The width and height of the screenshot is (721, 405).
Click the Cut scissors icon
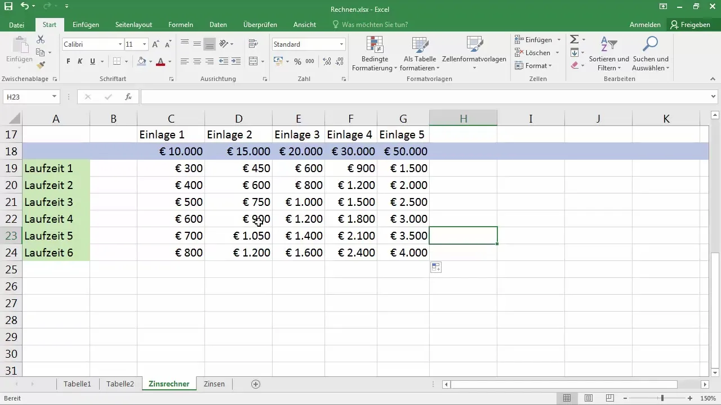tap(41, 40)
